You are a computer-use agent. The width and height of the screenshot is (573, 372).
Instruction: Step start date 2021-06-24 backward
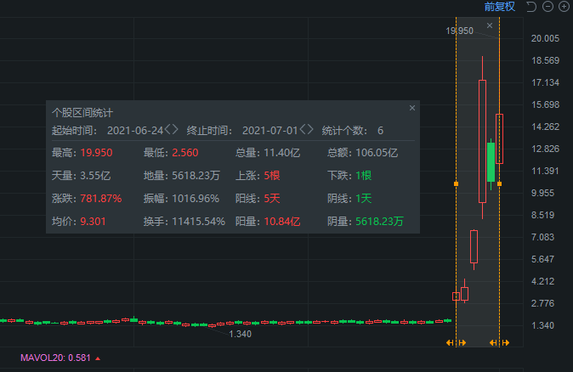point(169,130)
